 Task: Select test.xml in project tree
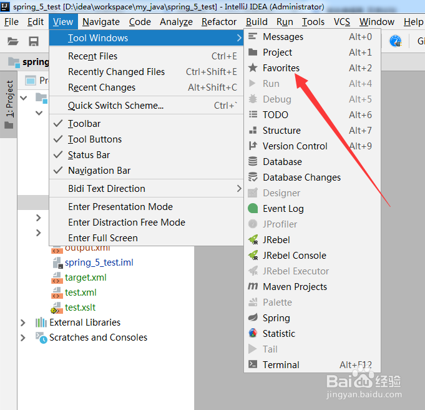coord(81,292)
